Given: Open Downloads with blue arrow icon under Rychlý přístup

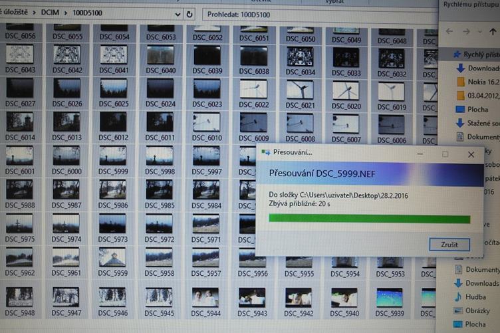Looking at the screenshot, I should pos(477,68).
